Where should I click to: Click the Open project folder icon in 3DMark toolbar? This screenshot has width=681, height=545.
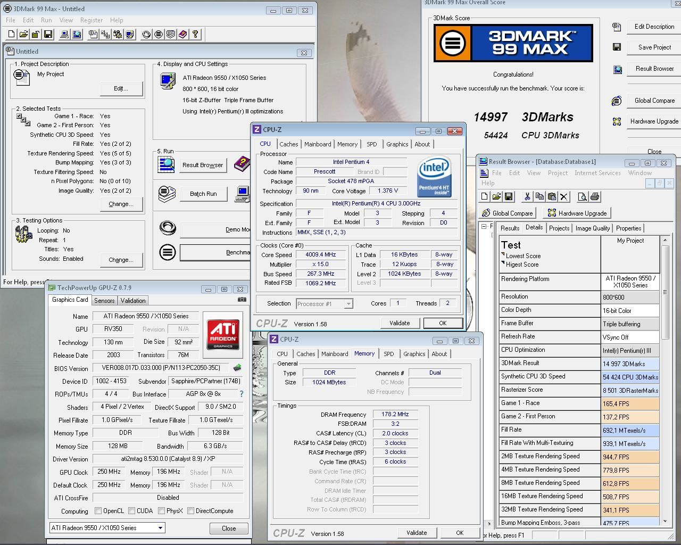23,35
